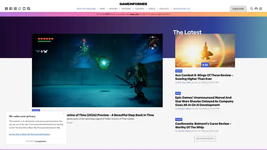Click the See More Recent button
Viewport: 267px width, 150px height.
click(x=205, y=139)
